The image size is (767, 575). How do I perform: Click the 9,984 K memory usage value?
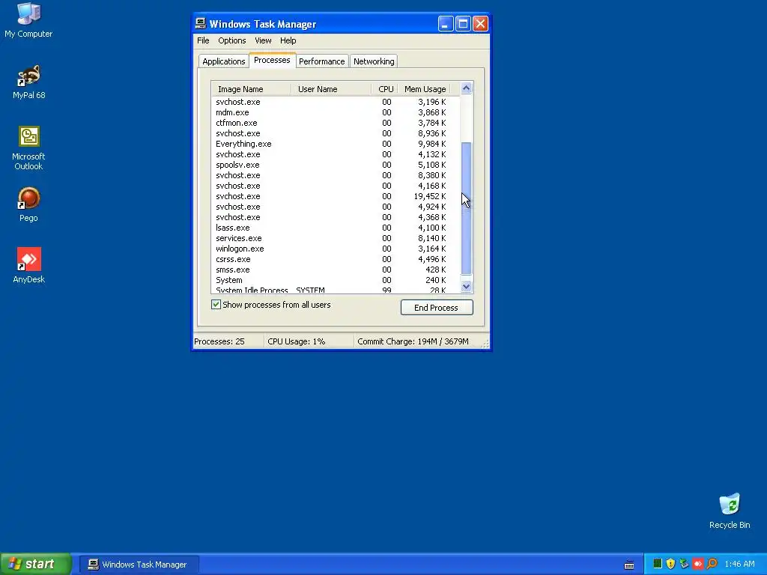point(432,144)
